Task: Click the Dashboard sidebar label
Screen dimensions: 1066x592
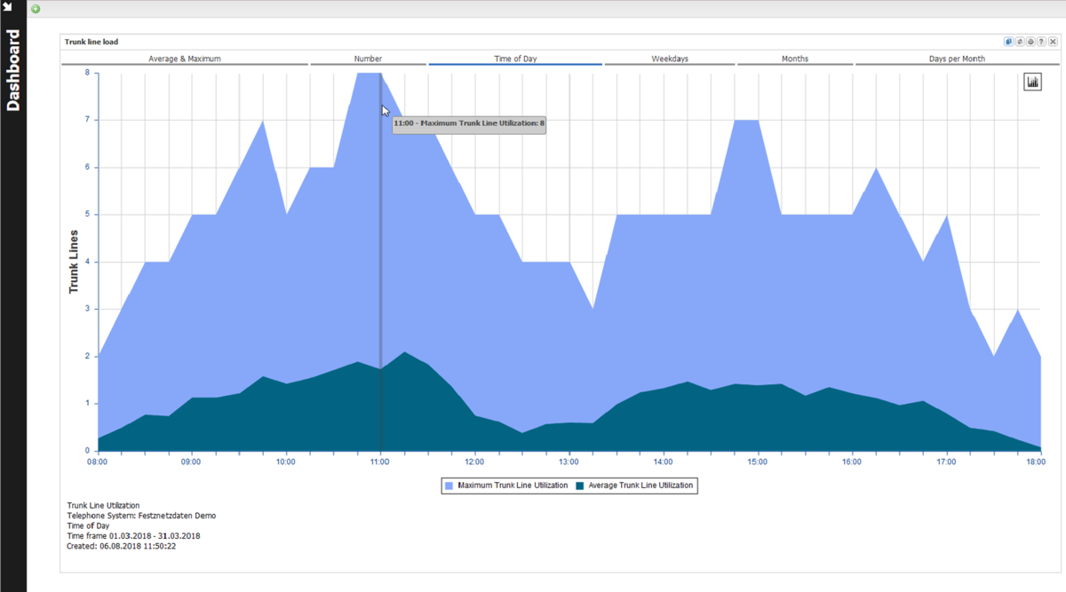Action: [12, 71]
